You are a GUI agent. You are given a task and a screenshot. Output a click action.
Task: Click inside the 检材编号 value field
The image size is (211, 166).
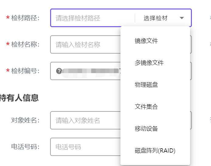85,71
